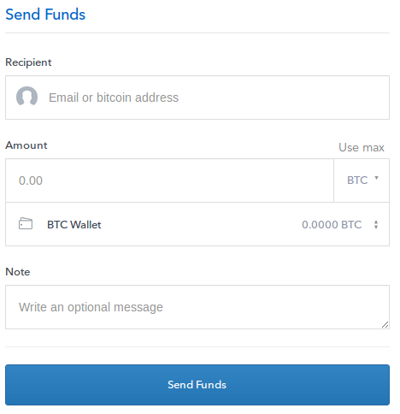Click the recipient avatar placeholder icon

tap(26, 97)
